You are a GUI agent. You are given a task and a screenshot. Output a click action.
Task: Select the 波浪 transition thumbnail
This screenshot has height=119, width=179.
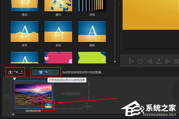(92, 6)
